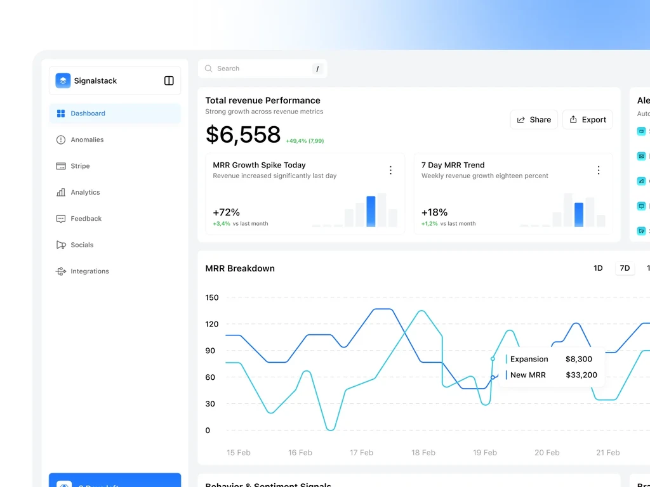
Task: Click the Signalstack logo icon
Action: pos(63,81)
